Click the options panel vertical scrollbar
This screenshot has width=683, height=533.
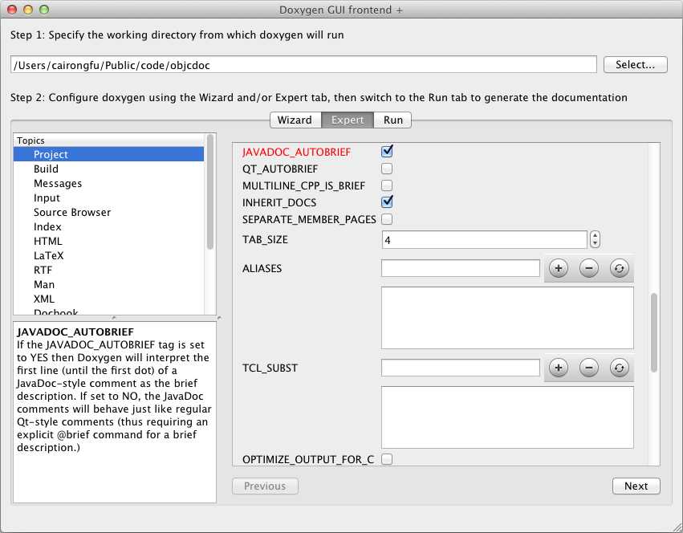coord(654,332)
